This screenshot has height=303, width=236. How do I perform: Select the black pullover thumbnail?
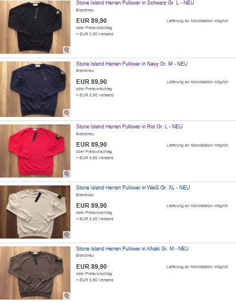click(35, 27)
